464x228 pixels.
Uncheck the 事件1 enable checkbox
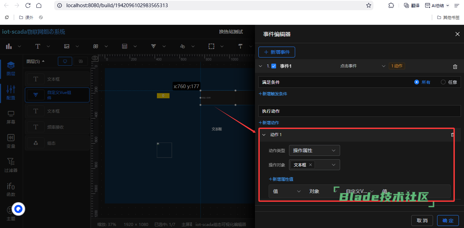(x=274, y=66)
